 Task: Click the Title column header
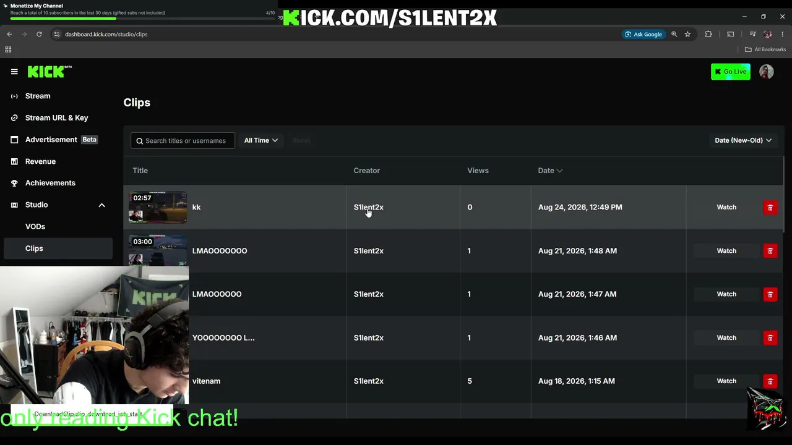[140, 171]
